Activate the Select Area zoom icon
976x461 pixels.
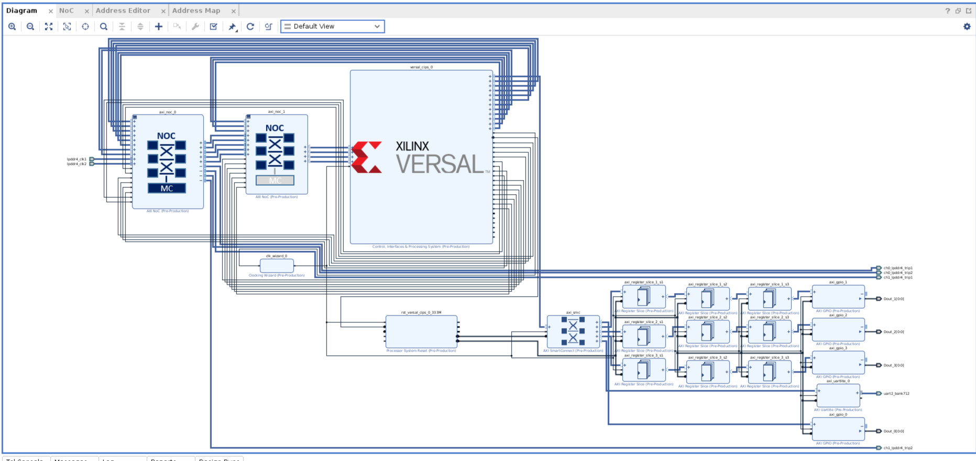click(x=67, y=27)
